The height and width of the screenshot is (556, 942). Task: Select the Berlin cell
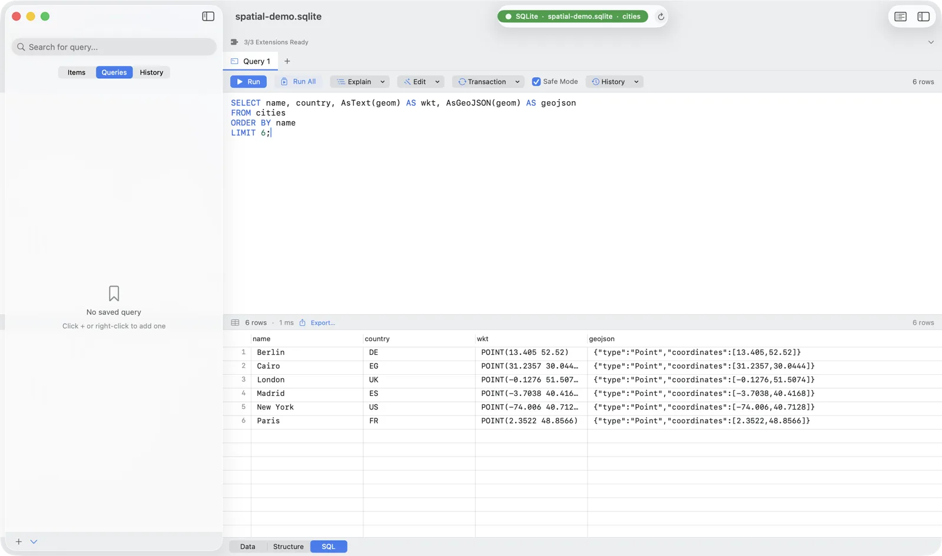pyautogui.click(x=307, y=352)
